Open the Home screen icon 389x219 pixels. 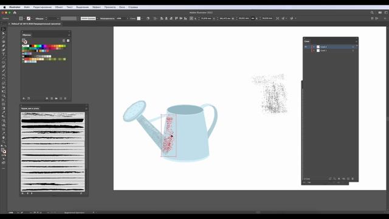point(15,12)
